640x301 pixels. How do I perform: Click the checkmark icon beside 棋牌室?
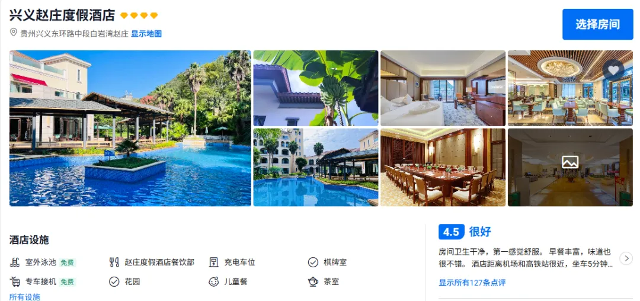[x=313, y=262]
